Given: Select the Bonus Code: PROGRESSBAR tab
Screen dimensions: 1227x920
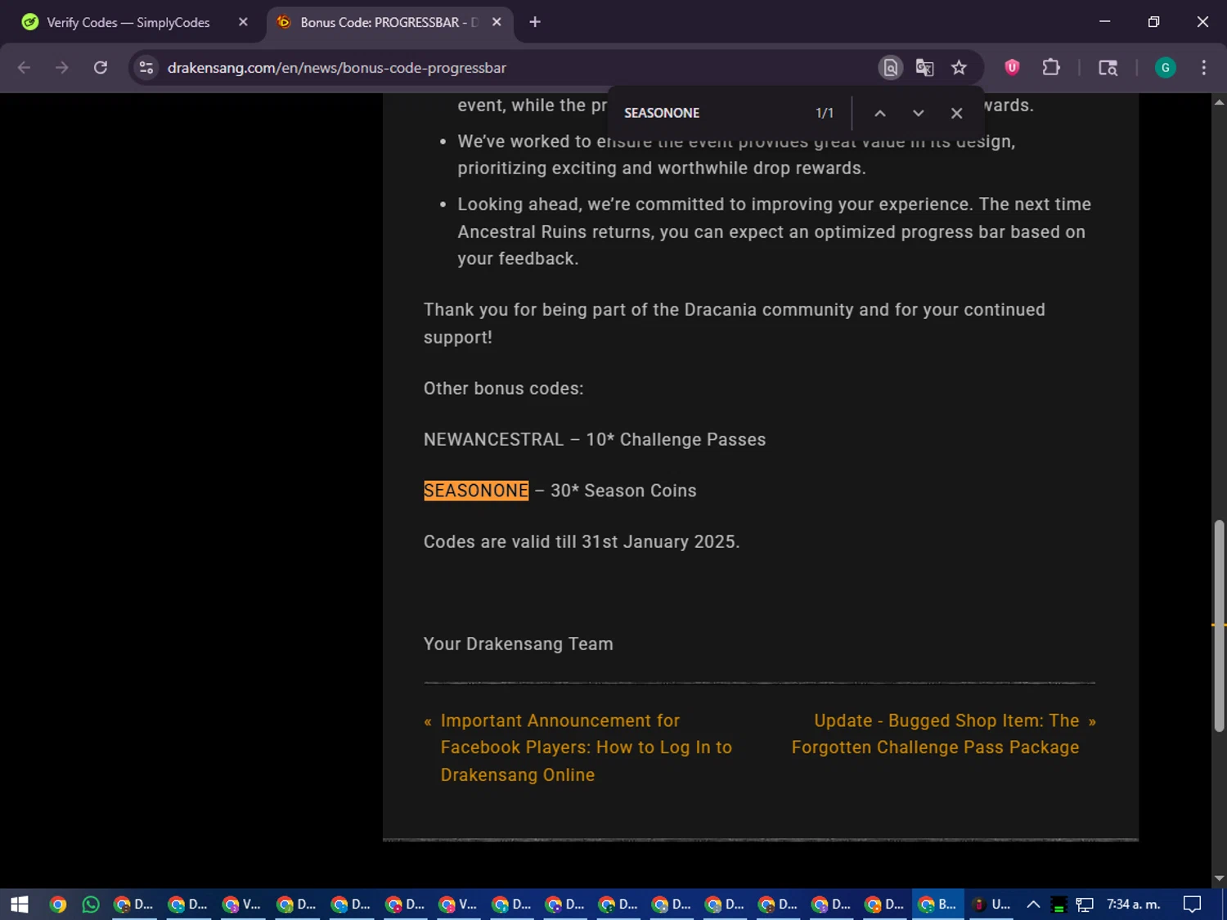Looking at the screenshot, I should pos(389,22).
